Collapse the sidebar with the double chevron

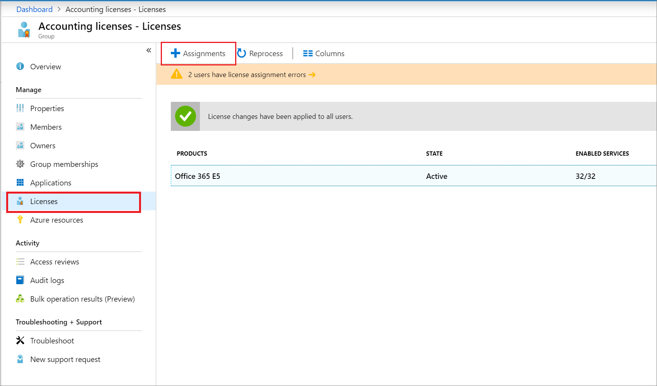click(149, 50)
